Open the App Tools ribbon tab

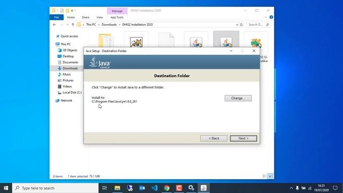117,17
